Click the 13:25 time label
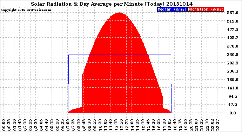242x132 pixels. [127, 125]
